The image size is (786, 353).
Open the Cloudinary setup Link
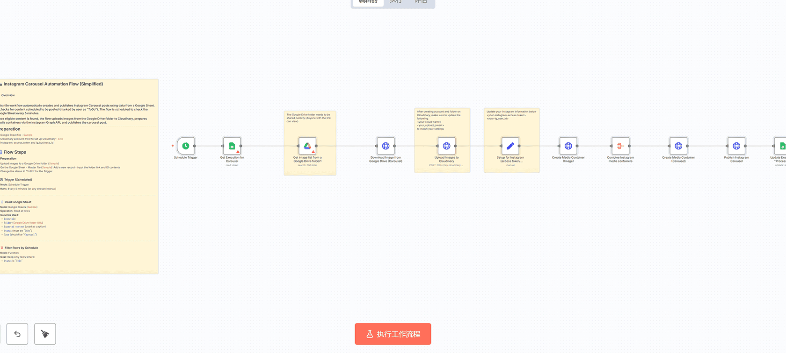[60, 139]
